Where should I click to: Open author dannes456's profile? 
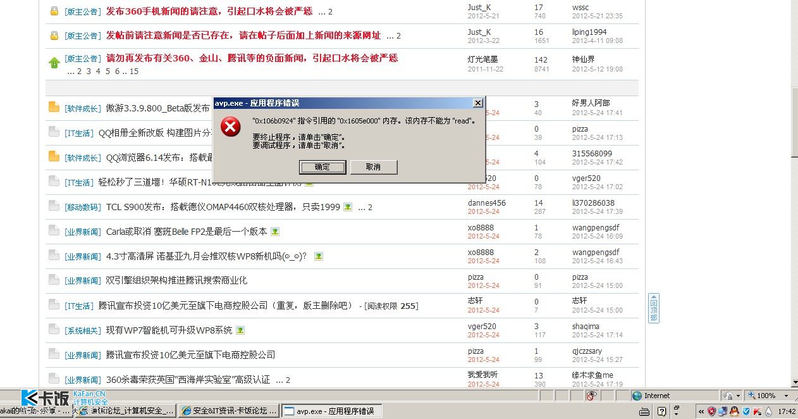pos(487,203)
